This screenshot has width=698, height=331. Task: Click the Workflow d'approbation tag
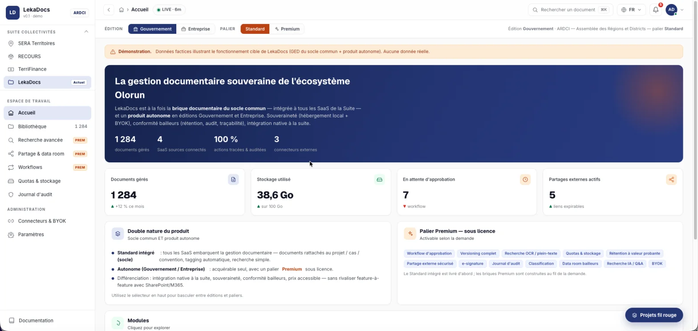pos(429,254)
